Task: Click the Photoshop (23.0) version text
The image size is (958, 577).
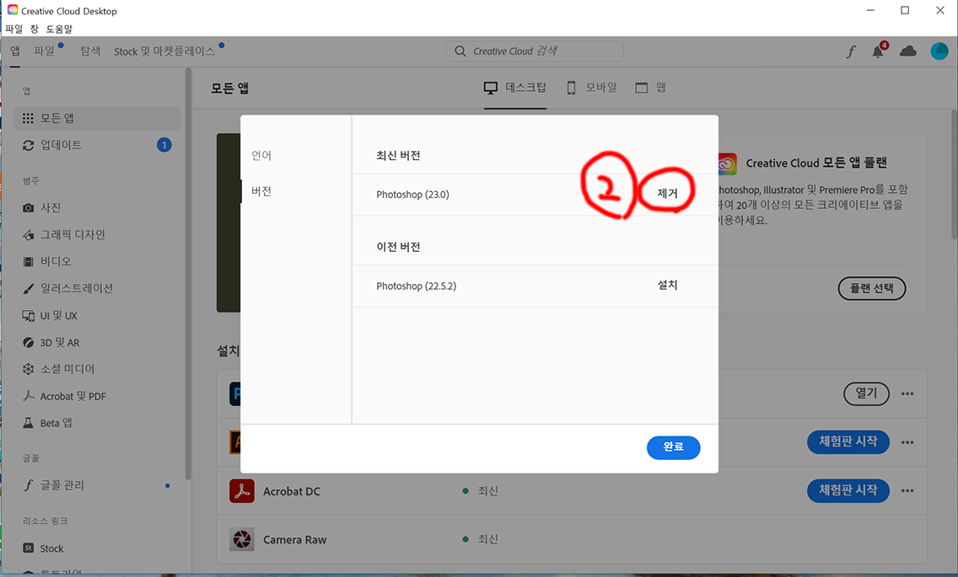Action: pyautogui.click(x=412, y=195)
